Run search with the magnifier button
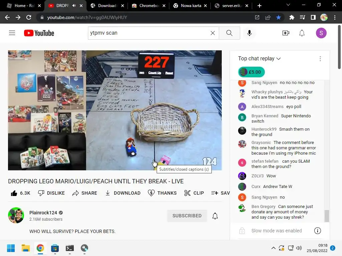Viewport: 342px width, 256px height. 229,33
